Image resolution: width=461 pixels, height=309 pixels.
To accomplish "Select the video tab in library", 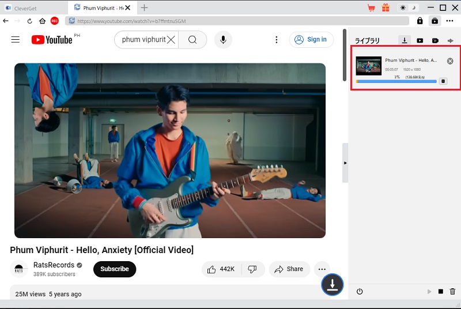I will [x=420, y=40].
